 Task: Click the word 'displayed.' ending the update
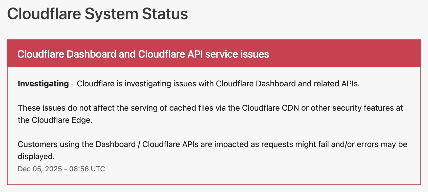(x=36, y=156)
